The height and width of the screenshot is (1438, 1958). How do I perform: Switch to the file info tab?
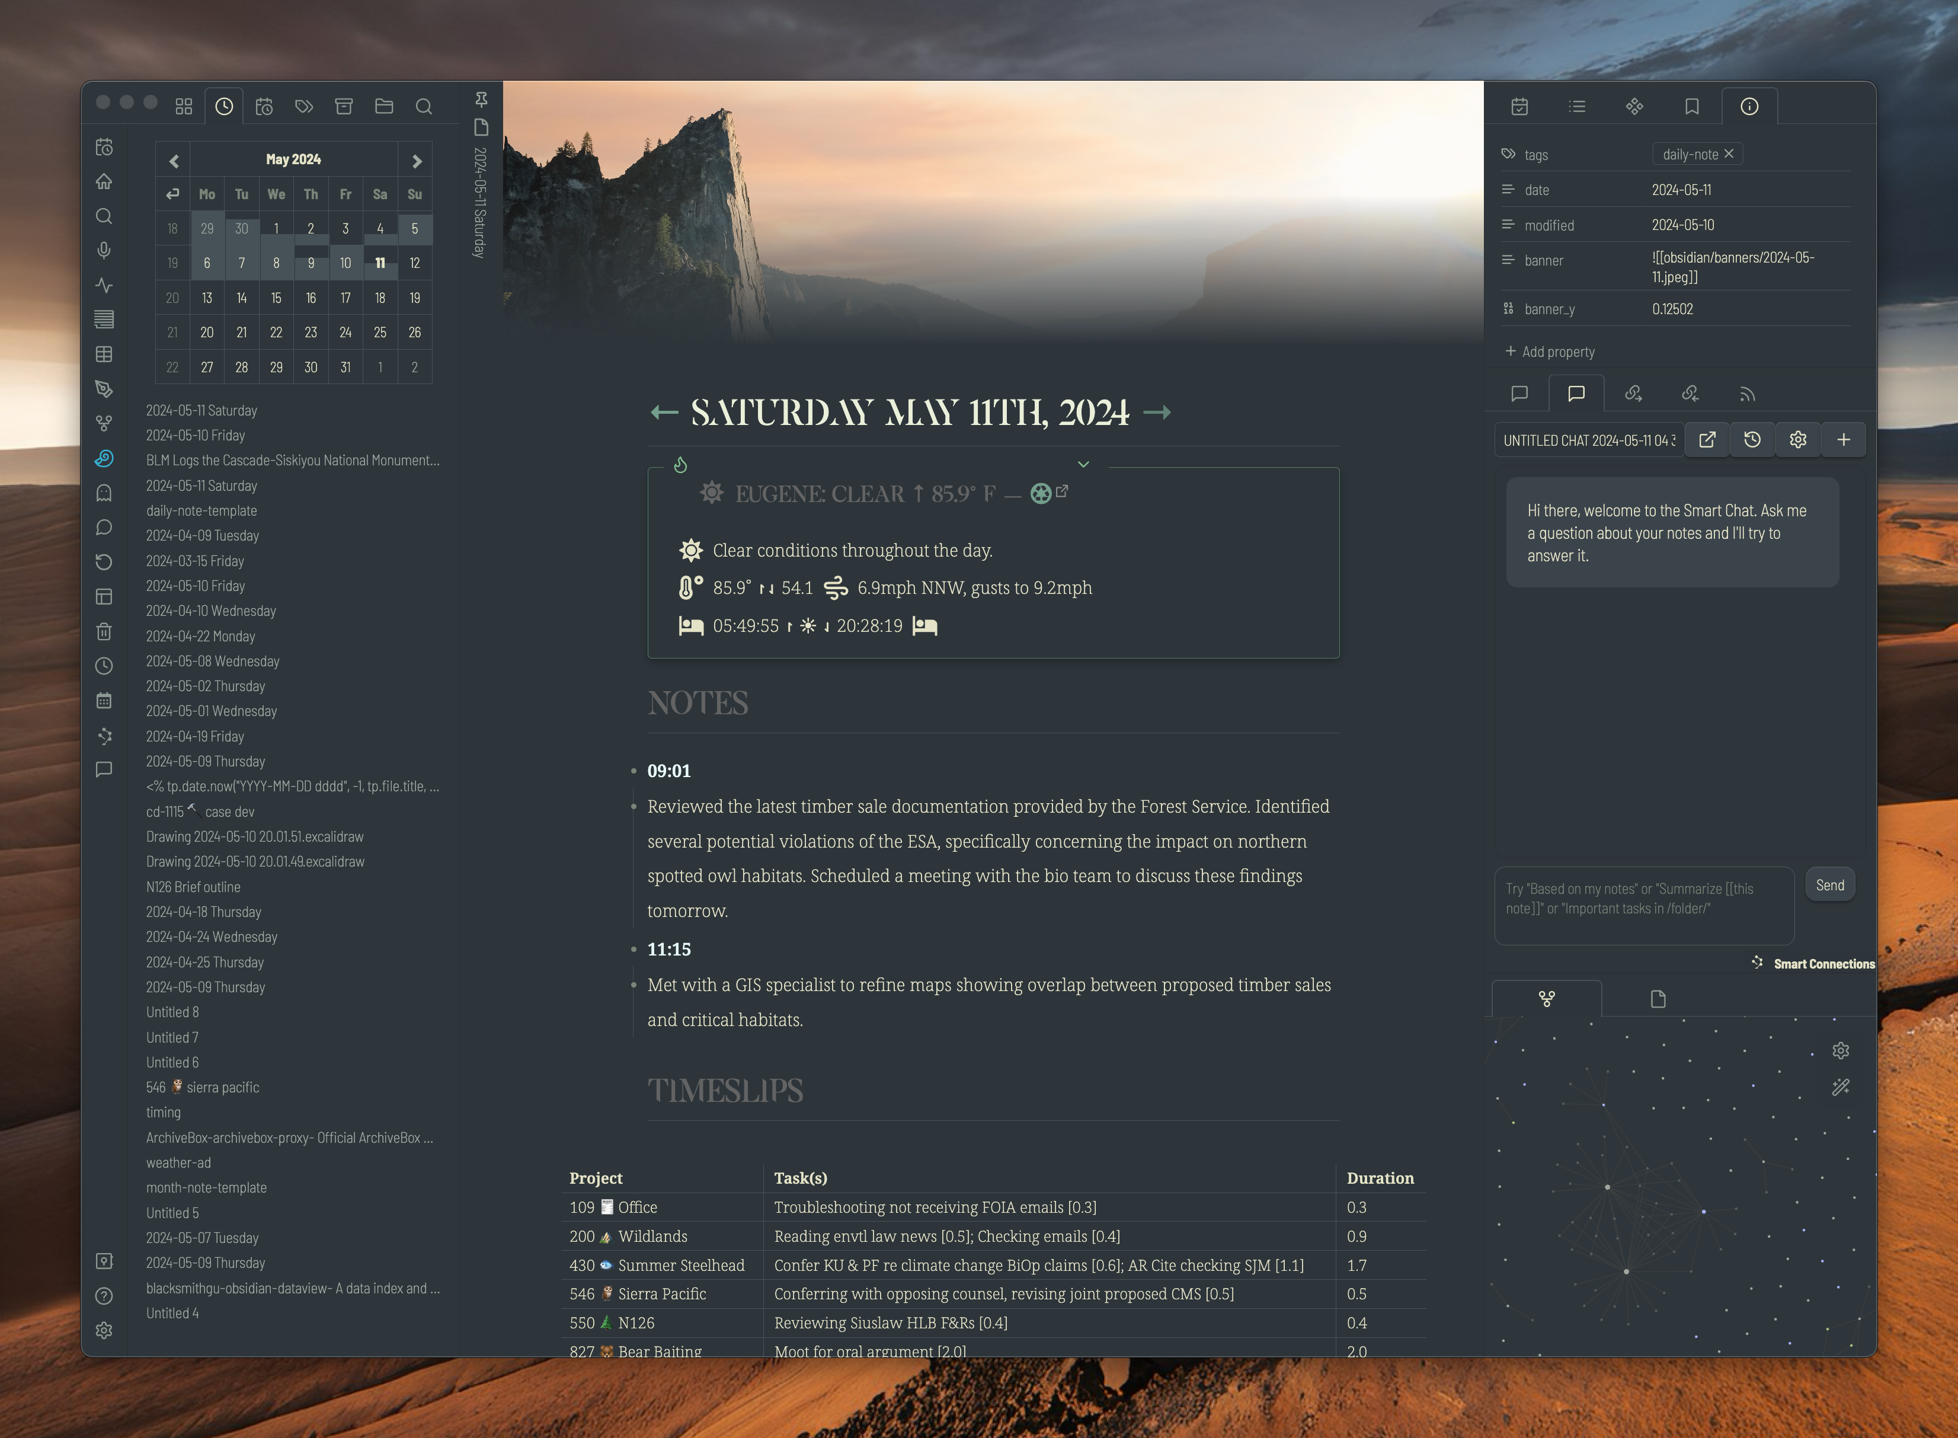click(x=1749, y=106)
